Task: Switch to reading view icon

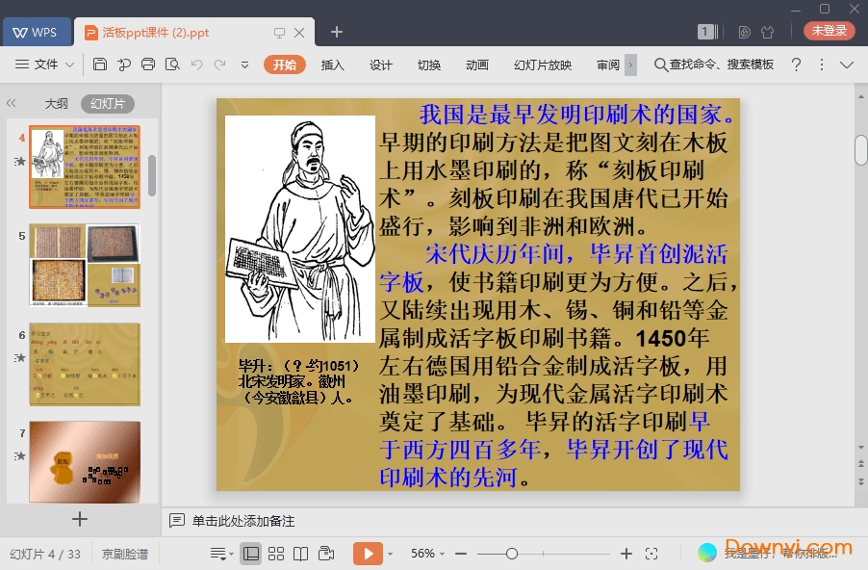Action: (300, 554)
